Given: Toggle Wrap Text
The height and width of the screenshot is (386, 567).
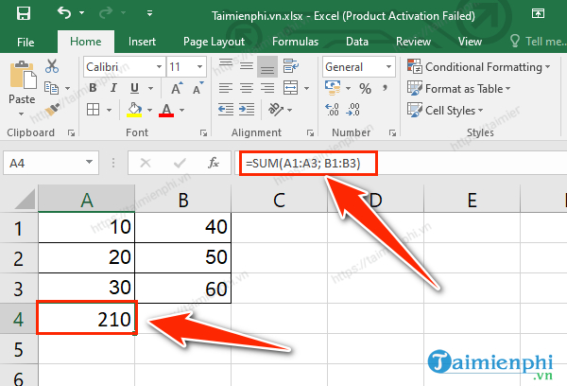Looking at the screenshot, I should pos(291,66).
